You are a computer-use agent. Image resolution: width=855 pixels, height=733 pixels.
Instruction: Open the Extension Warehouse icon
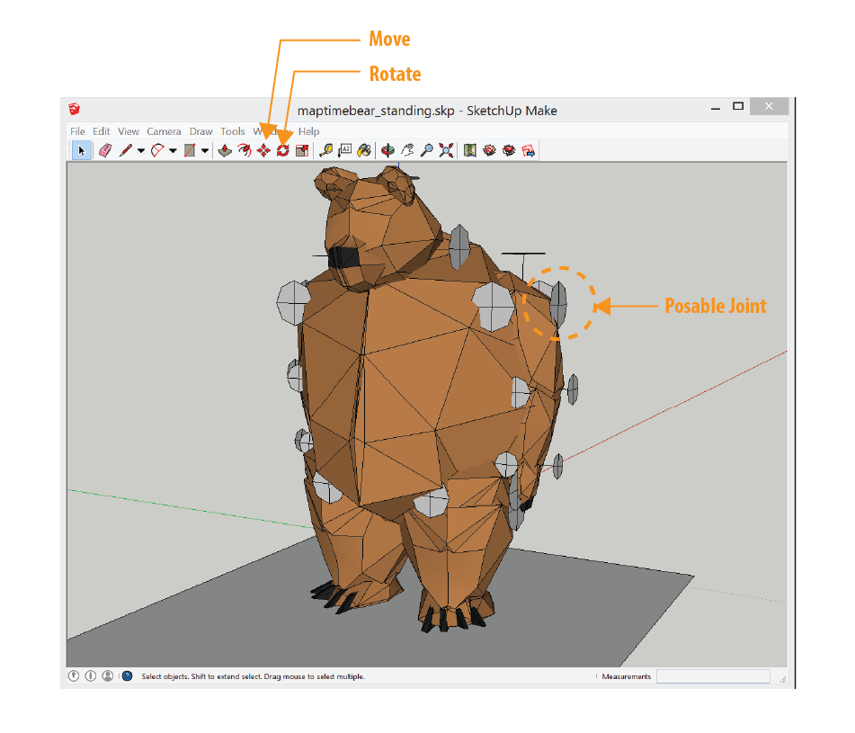pyautogui.click(x=509, y=150)
